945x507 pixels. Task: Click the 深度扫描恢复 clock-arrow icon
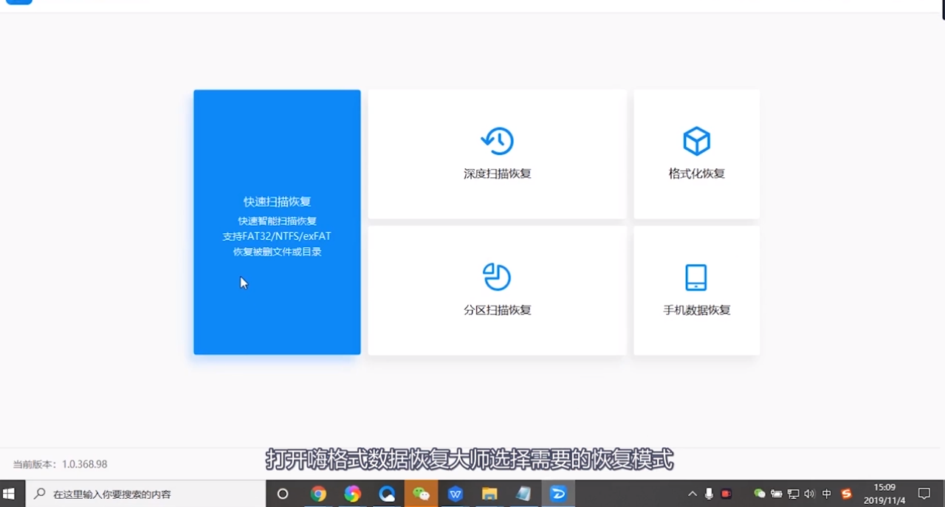[498, 140]
